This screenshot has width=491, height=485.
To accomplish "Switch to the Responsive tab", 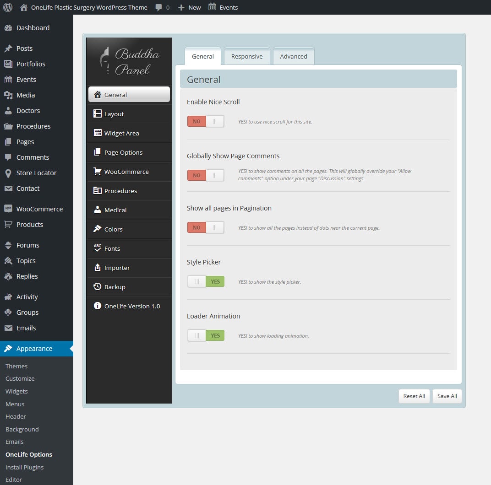I will point(247,56).
